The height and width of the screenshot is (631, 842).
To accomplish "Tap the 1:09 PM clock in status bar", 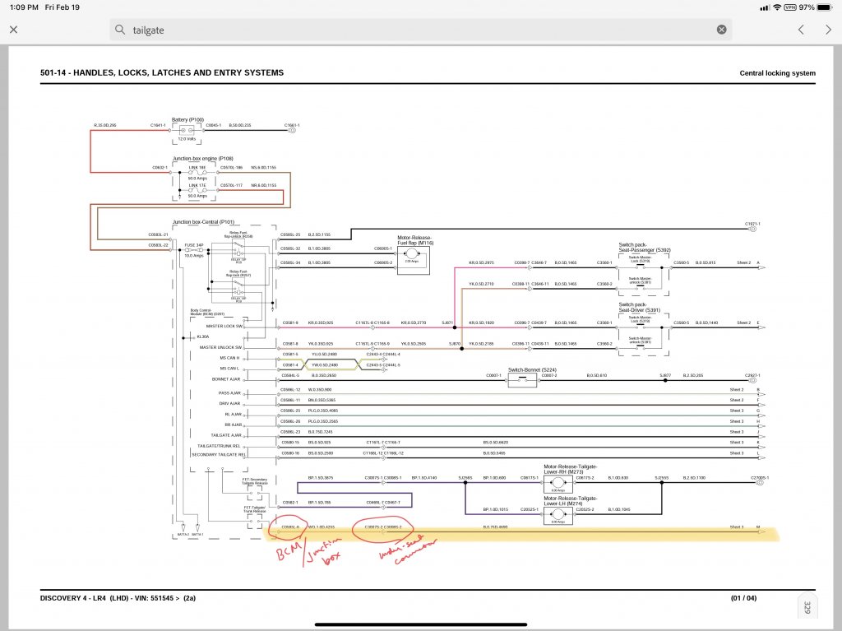I will (24, 7).
